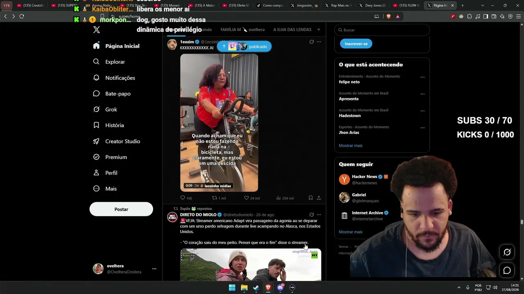Open the @diretodomiolo handle link
Screen dimensions: 524x294
click(238, 215)
